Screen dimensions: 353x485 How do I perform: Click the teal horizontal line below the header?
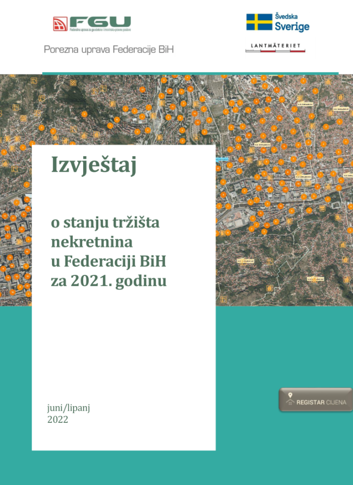point(190,73)
